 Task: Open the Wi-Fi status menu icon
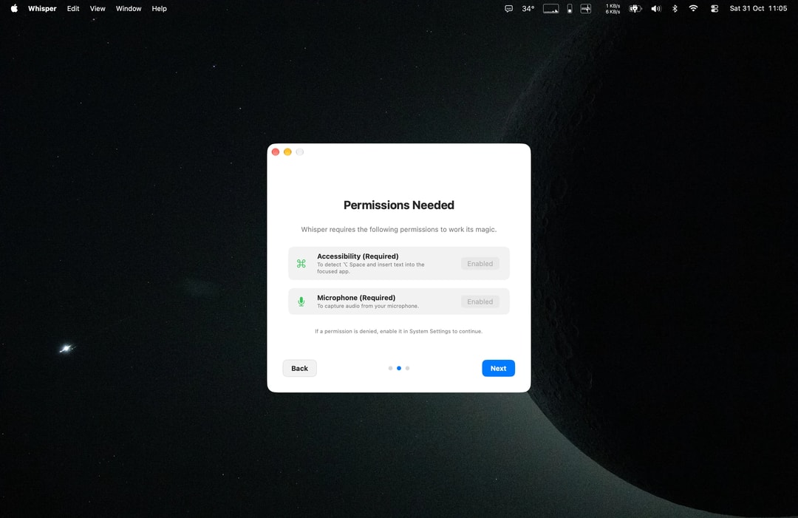pos(693,8)
